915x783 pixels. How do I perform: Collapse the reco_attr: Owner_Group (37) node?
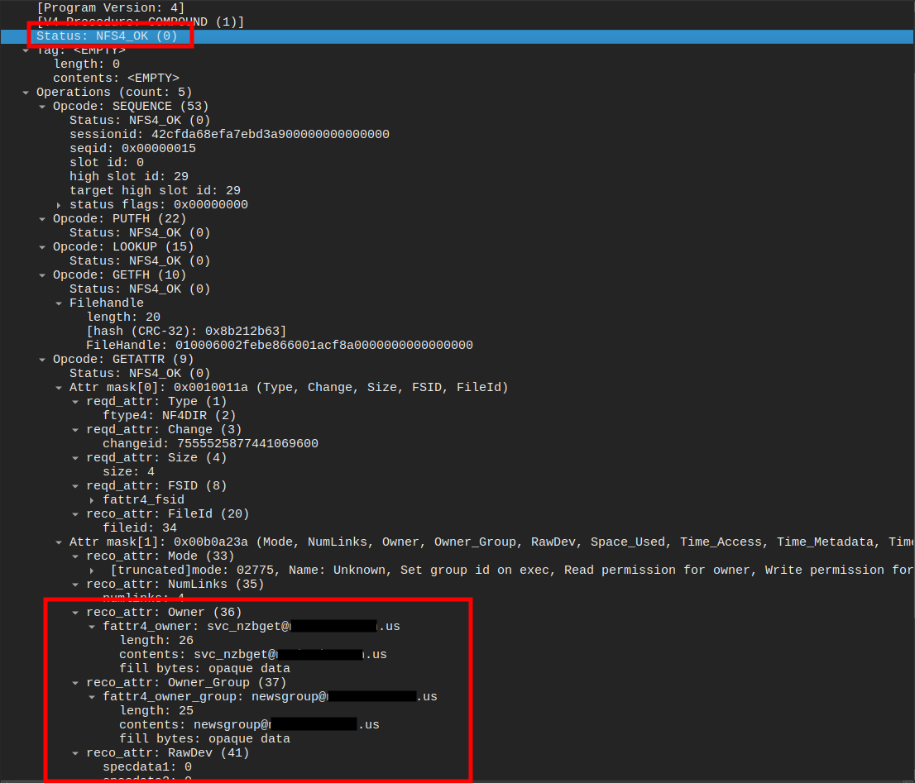76,683
